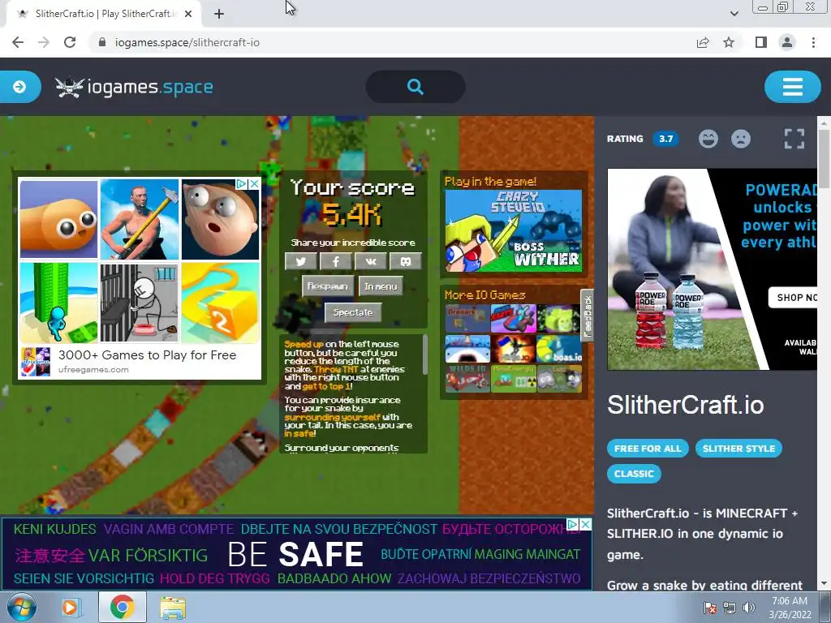This screenshot has width=831, height=623.
Task: Click the instructions panel scrollbar
Action: coord(424,354)
